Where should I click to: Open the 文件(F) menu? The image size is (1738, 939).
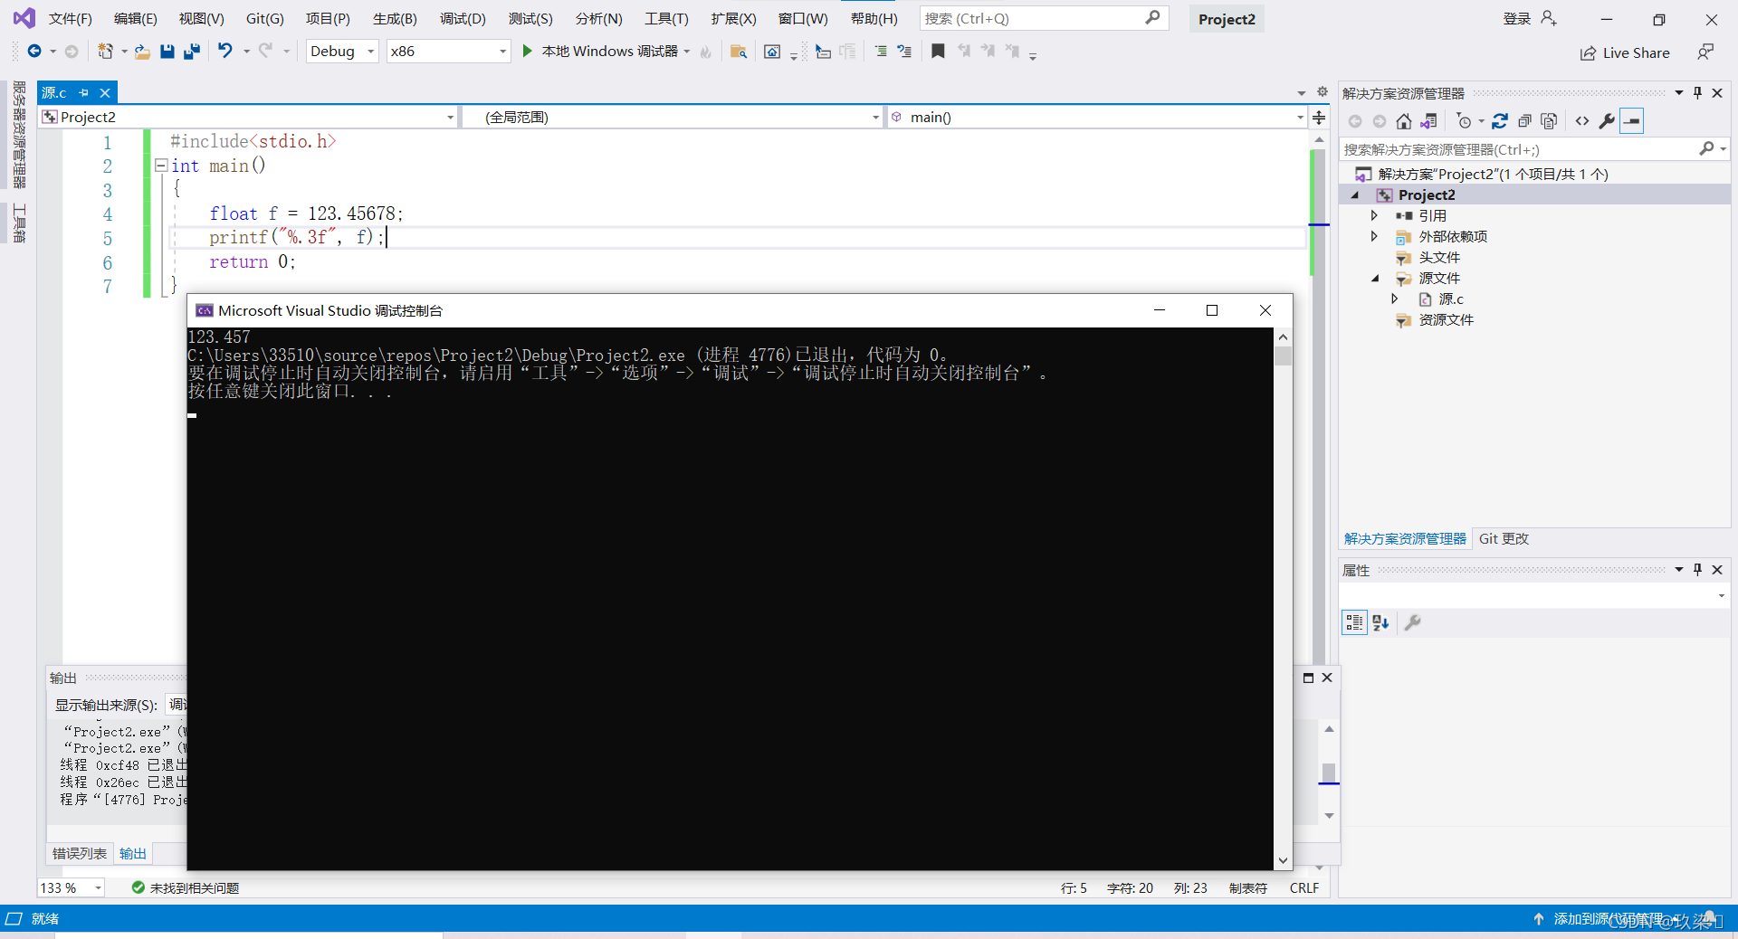(x=70, y=18)
